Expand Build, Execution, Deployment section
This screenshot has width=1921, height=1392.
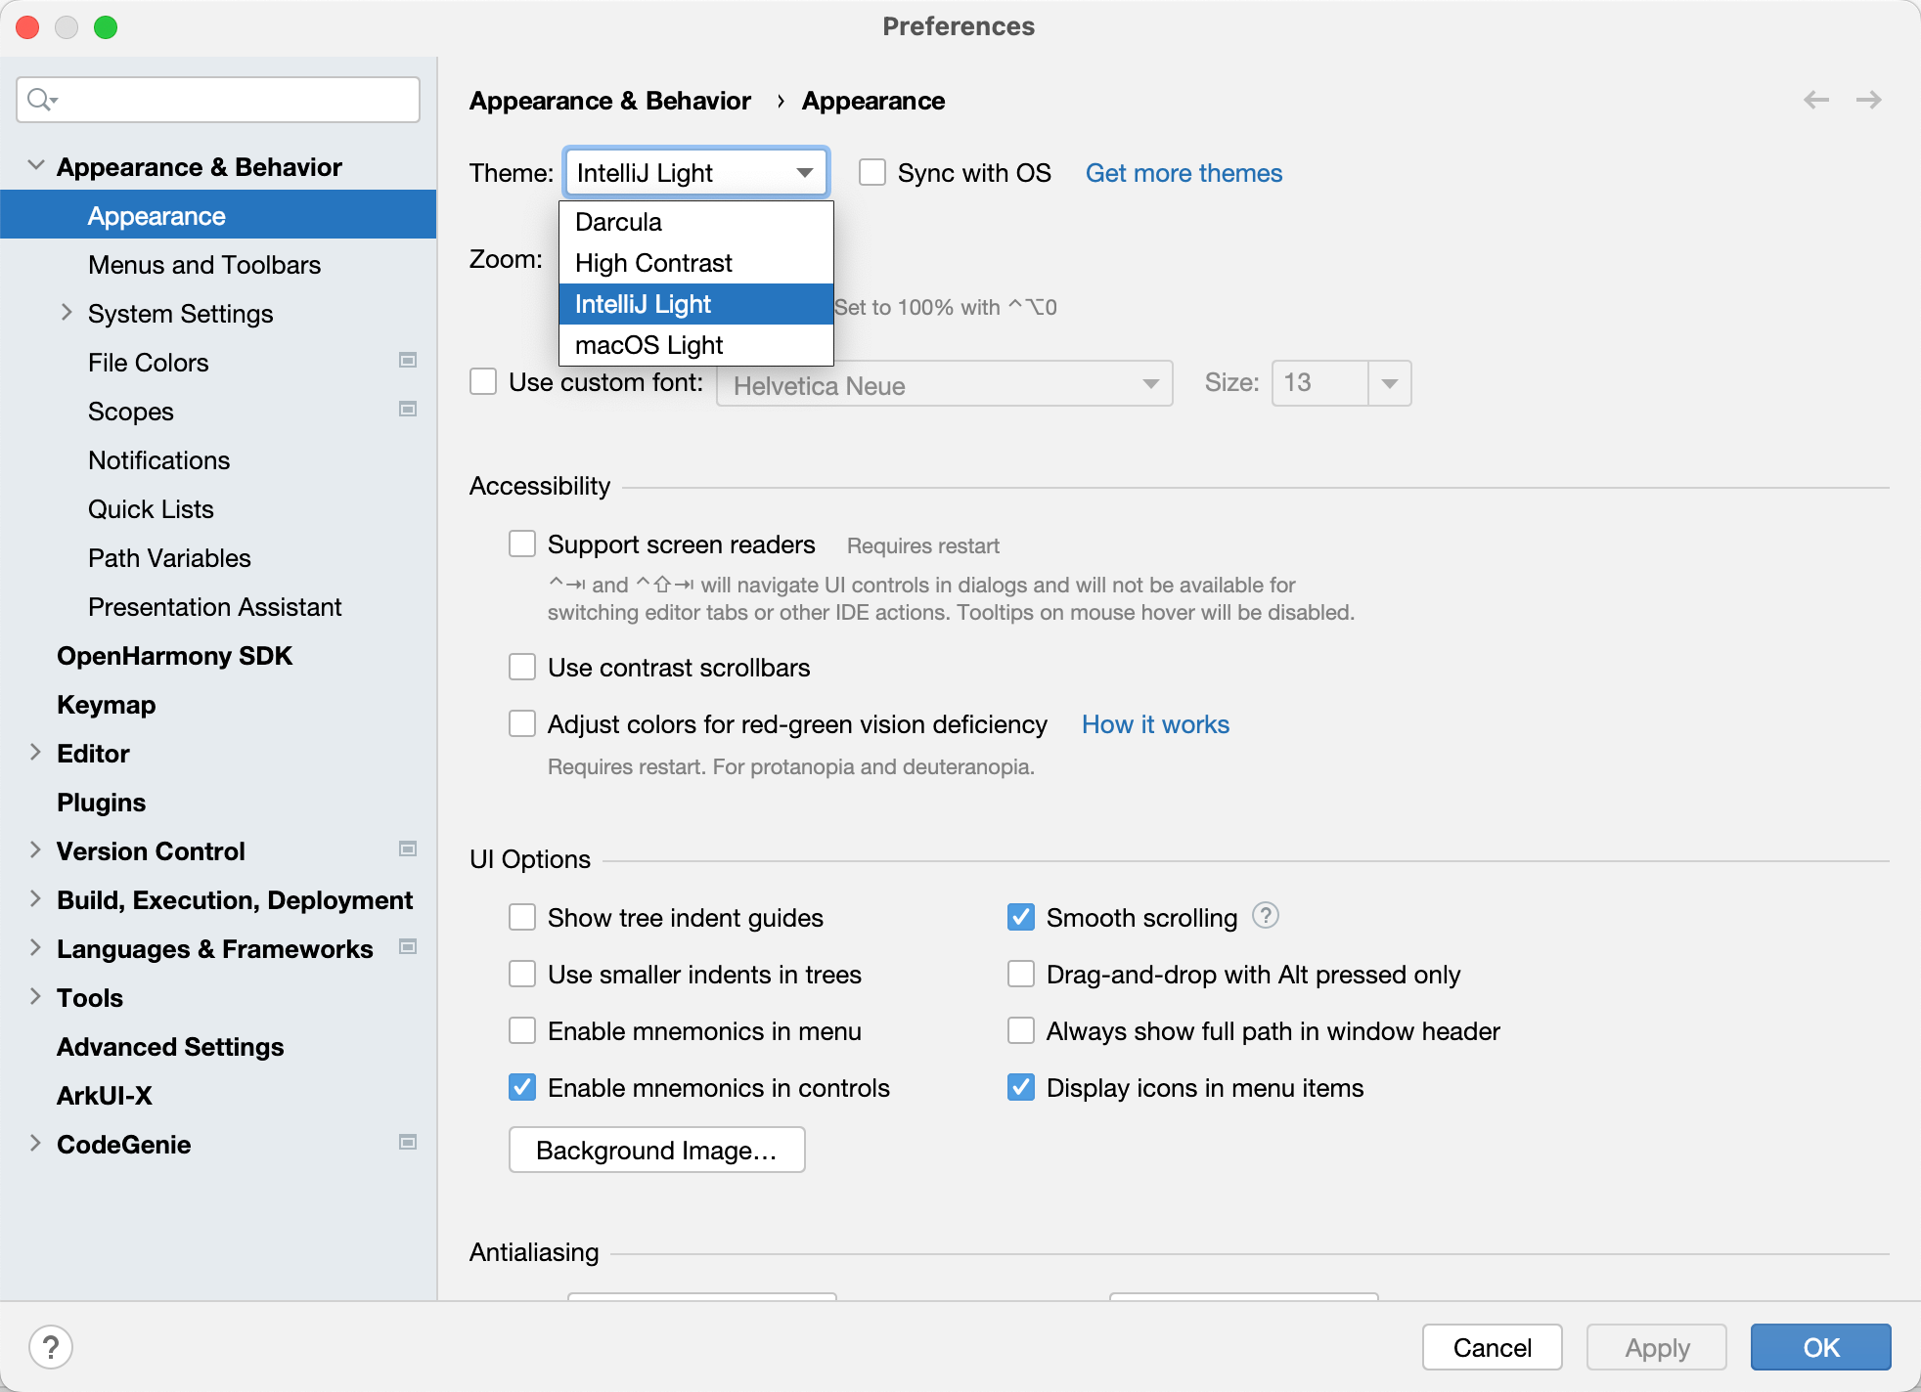(x=35, y=898)
